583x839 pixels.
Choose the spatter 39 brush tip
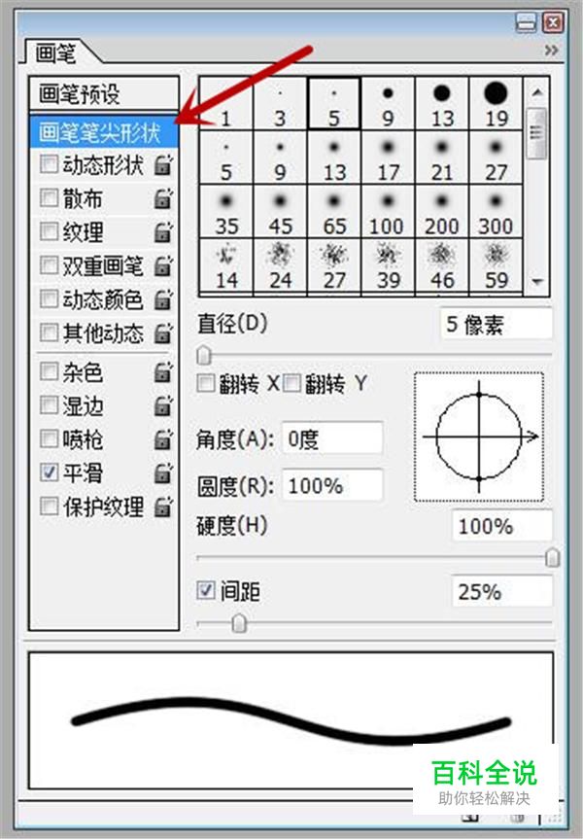(x=389, y=266)
